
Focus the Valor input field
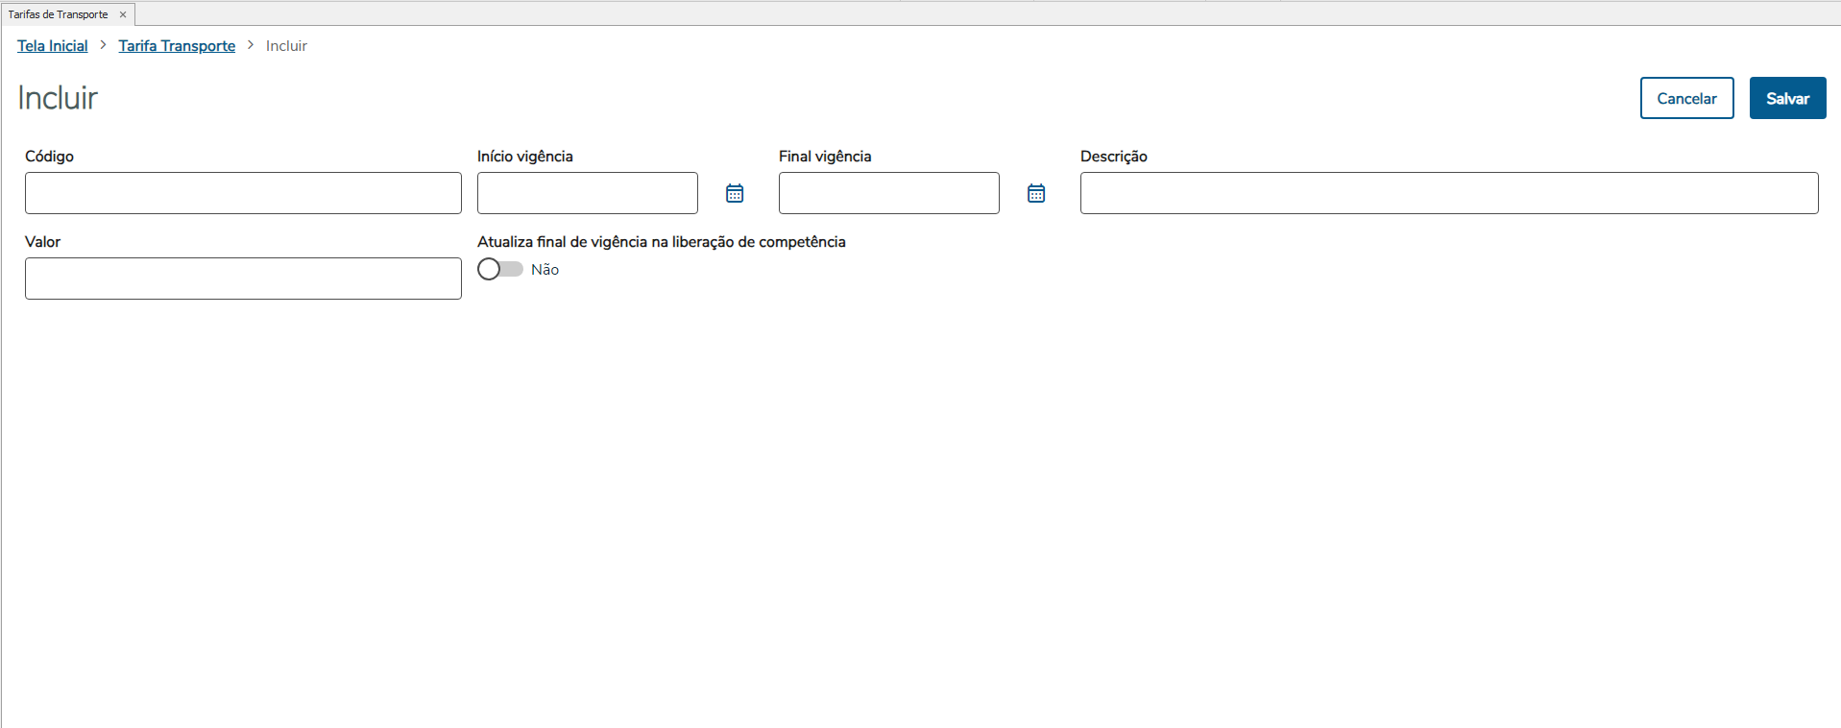click(243, 279)
